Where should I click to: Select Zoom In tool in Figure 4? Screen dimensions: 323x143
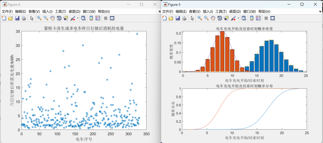pos(39,18)
